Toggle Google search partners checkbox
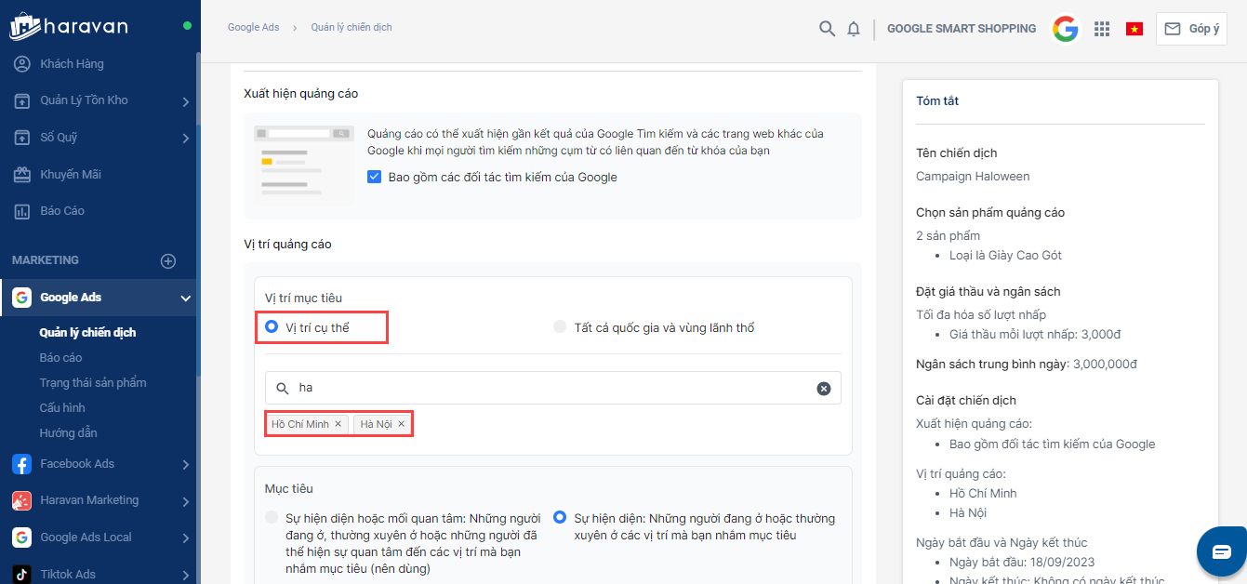This screenshot has height=584, width=1247. point(375,177)
